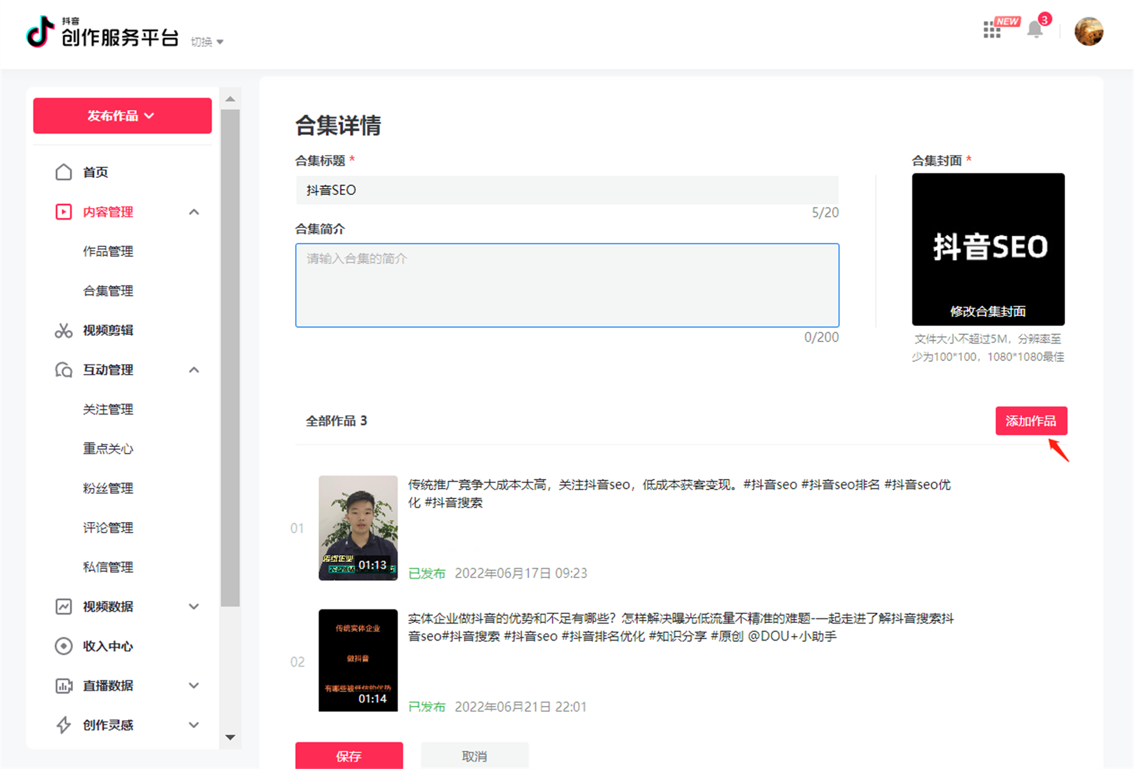Open the 发布作品 dropdown button
This screenshot has height=769, width=1134.
point(123,116)
